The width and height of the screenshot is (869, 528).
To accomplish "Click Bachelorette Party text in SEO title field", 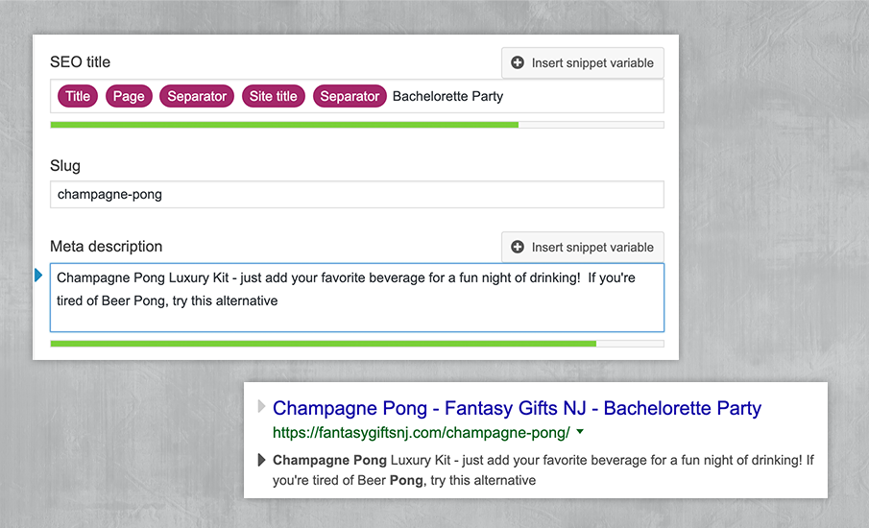I will point(447,96).
